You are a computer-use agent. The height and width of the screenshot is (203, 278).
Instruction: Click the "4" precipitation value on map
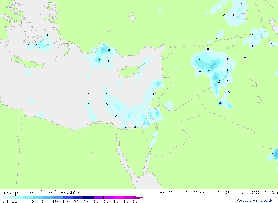pyautogui.click(x=220, y=103)
